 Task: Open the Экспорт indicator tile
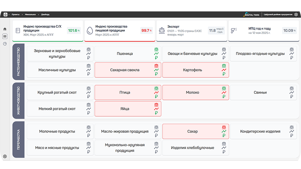(x=192, y=31)
